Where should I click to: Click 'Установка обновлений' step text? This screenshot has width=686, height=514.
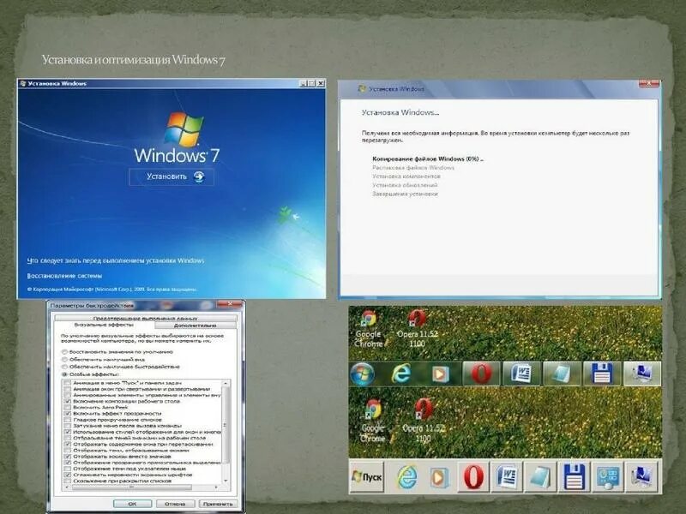405,185
